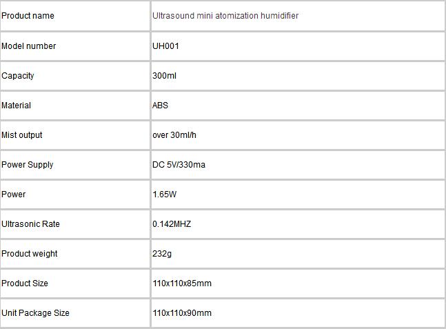
Task: Select the 'over 30ml/h' value
Action: pyautogui.click(x=174, y=135)
